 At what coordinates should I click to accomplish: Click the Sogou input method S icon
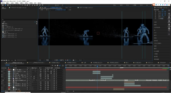coord(154,5)
